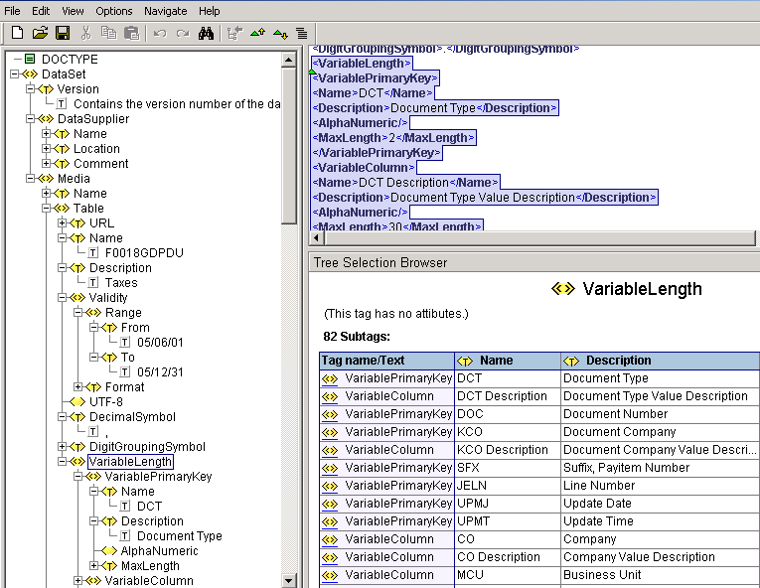Expand the VariableColumn tree node
The height and width of the screenshot is (588, 760).
click(78, 580)
